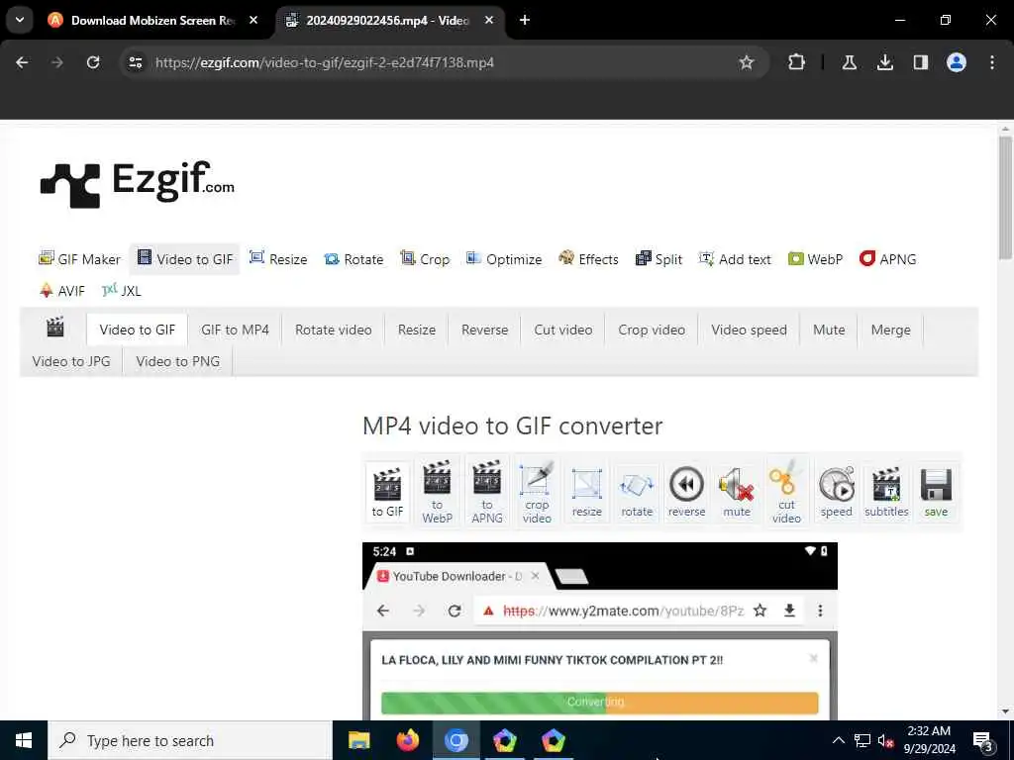1014x760 pixels.
Task: Click the video preview thumbnail
Action: 599,630
